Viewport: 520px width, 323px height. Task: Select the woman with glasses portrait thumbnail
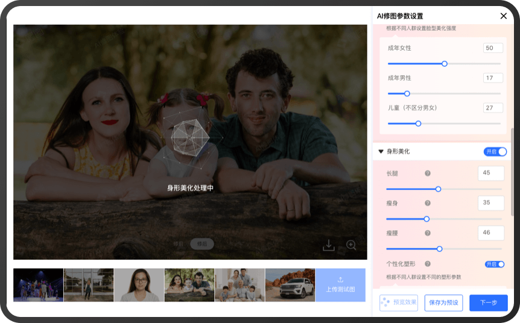coord(139,285)
